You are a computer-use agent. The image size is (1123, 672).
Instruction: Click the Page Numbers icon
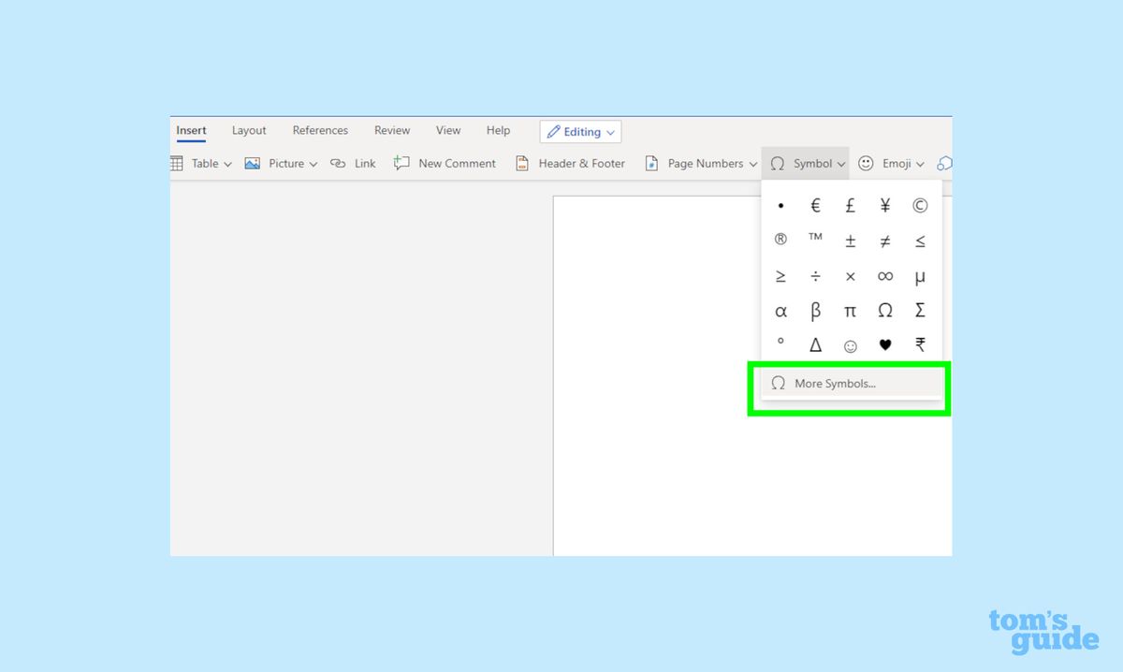point(652,163)
